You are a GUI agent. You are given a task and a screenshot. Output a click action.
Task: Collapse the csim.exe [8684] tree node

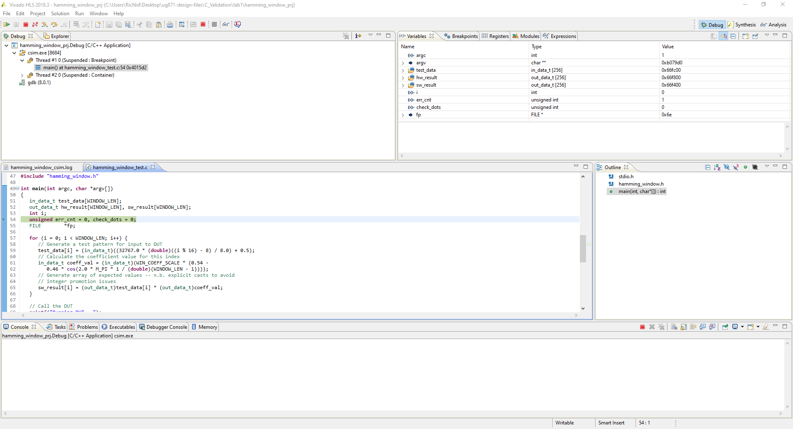pyautogui.click(x=14, y=53)
